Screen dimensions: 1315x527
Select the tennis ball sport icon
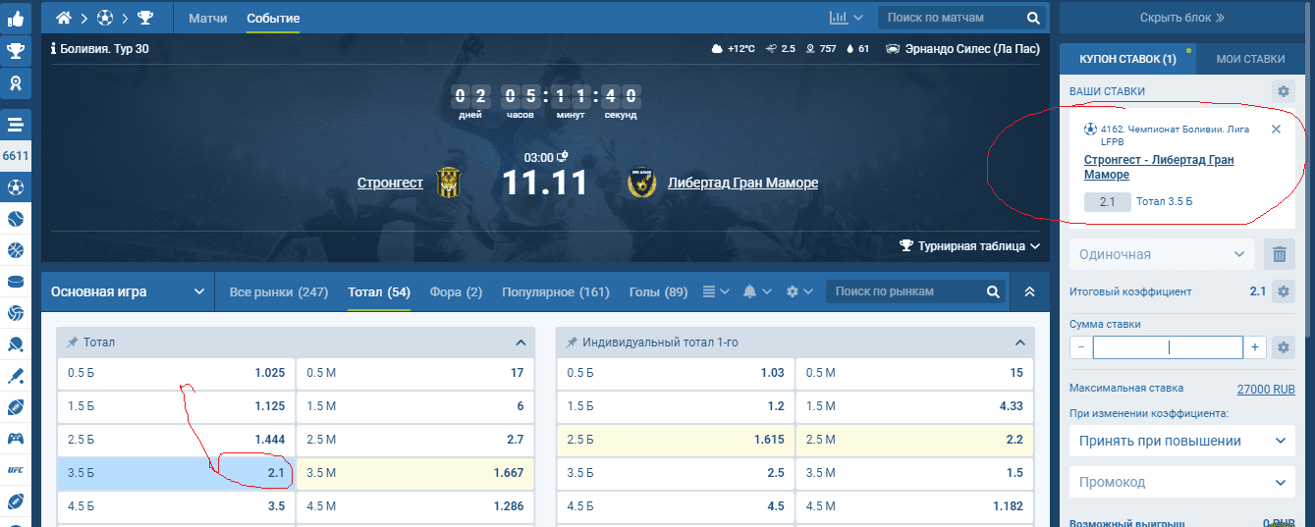(x=16, y=219)
